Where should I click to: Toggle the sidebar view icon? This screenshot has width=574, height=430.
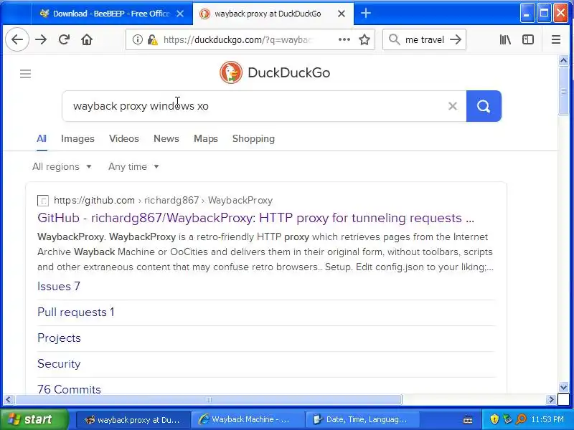click(528, 39)
